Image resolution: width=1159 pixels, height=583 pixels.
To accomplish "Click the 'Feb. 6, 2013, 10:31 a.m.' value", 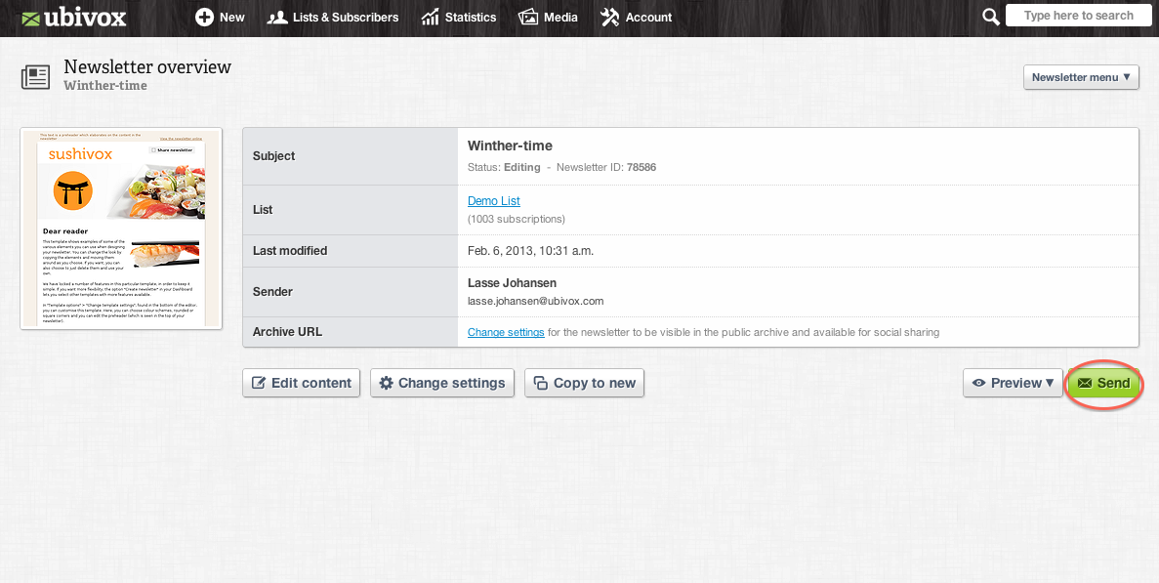I will [x=531, y=251].
